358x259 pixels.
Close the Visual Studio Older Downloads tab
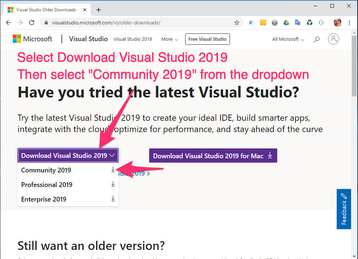[85, 10]
